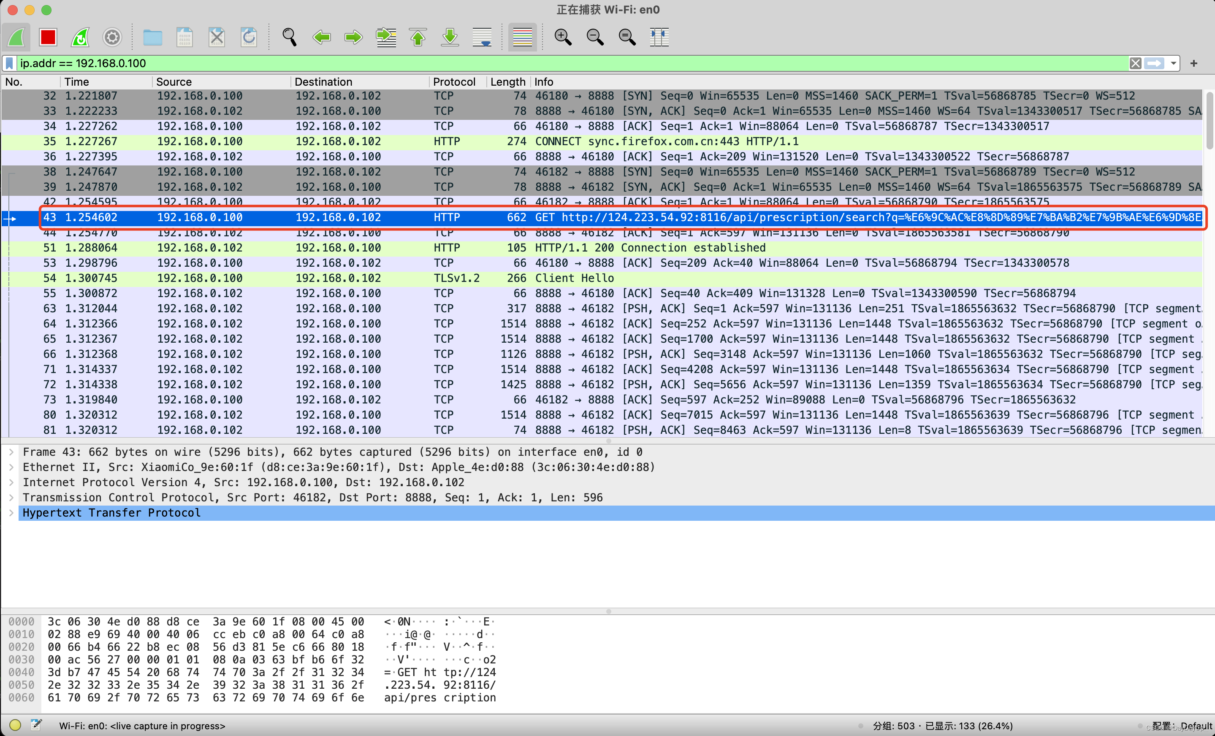Add a filter button with plus
This screenshot has height=736, width=1215.
(x=1194, y=63)
